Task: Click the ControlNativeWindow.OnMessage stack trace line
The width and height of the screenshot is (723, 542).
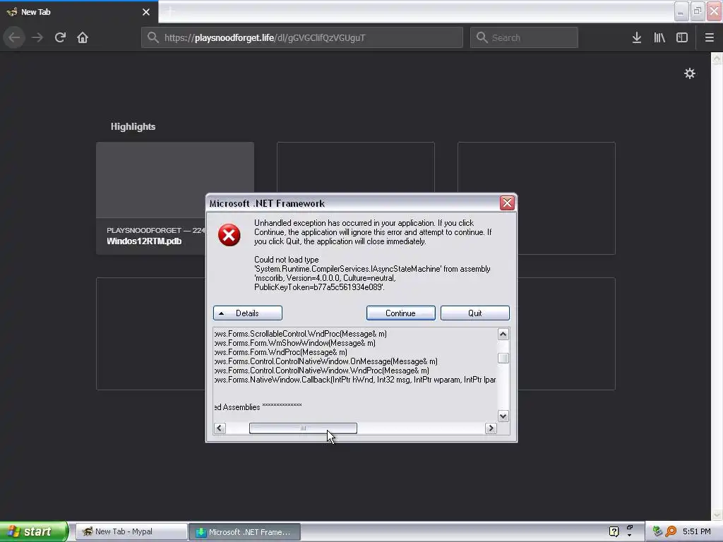Action: click(326, 361)
